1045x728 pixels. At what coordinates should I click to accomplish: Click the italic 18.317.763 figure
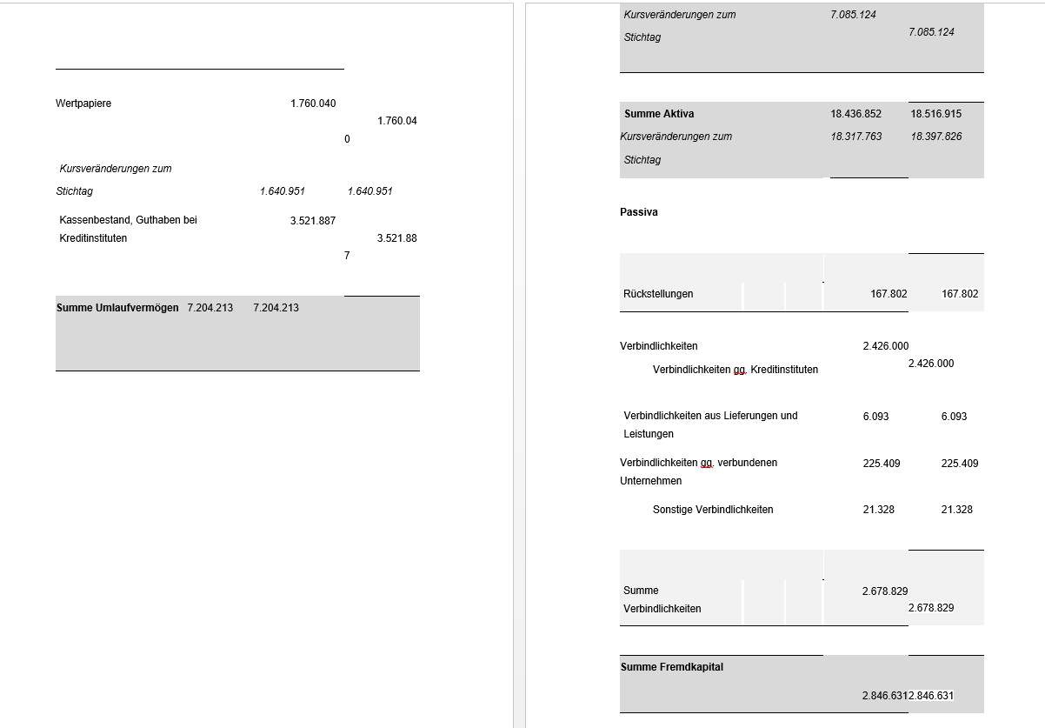855,137
